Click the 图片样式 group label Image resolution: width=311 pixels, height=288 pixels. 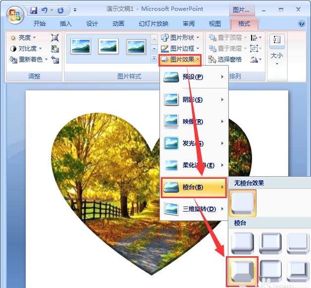(x=129, y=76)
